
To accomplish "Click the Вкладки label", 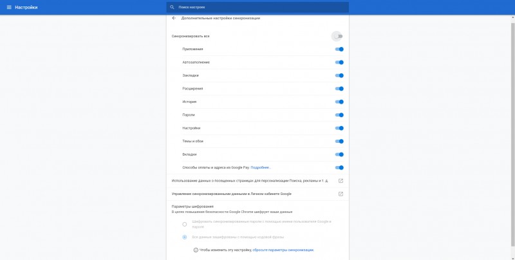I will [189, 154].
